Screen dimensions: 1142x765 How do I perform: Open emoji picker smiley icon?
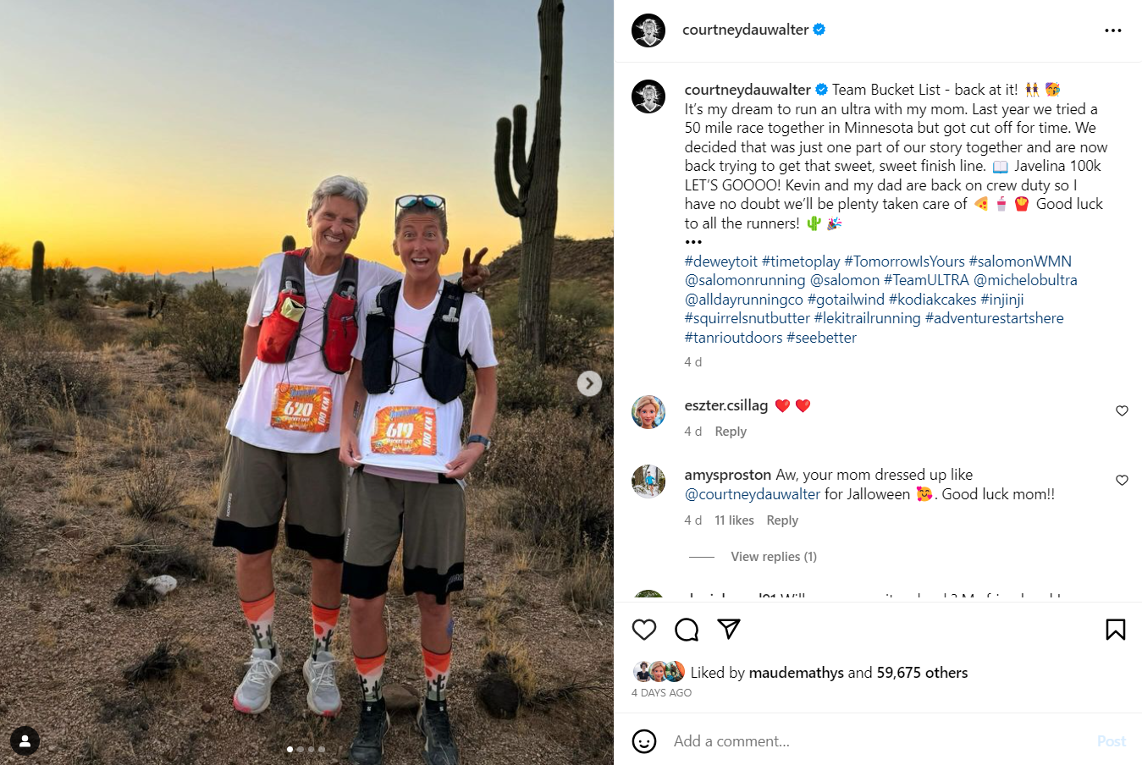pyautogui.click(x=644, y=741)
